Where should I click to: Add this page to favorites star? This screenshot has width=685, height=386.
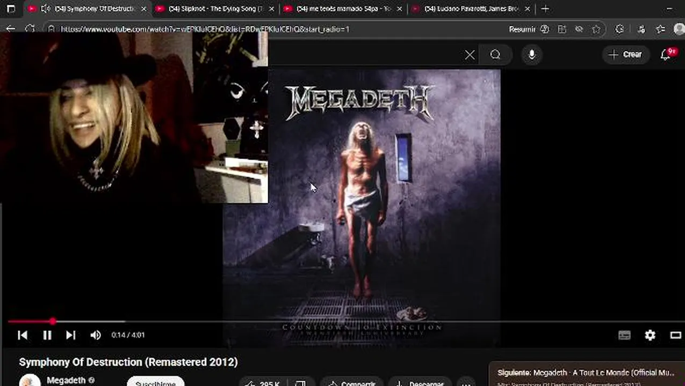(x=596, y=29)
